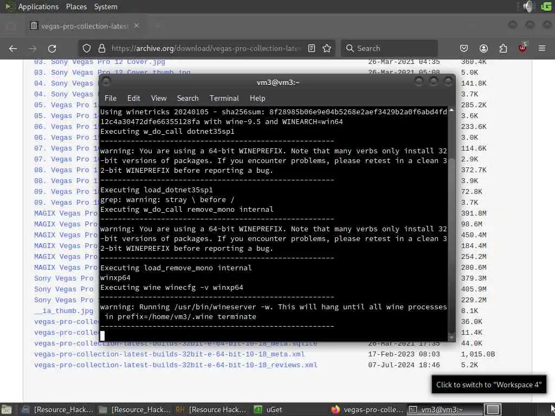Open the _reviews.xml file link
Screen dimensions: 555x416
[176, 365]
